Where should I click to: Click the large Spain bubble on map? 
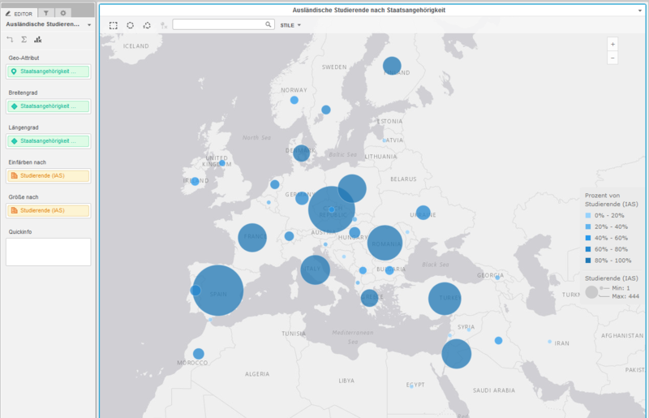point(217,291)
